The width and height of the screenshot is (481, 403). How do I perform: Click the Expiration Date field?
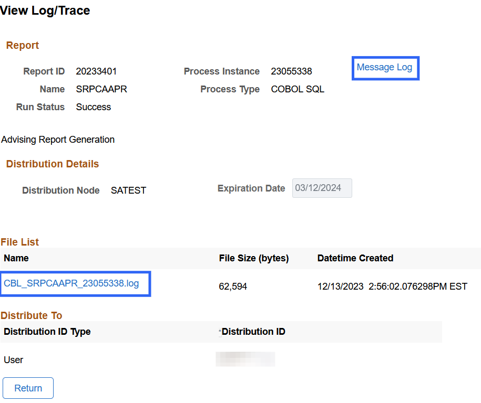pyautogui.click(x=322, y=188)
